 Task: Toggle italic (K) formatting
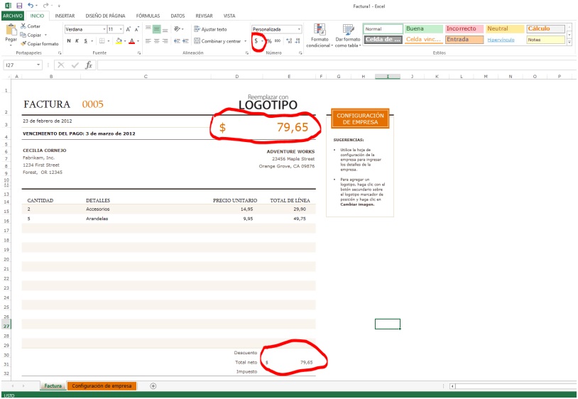[77, 41]
